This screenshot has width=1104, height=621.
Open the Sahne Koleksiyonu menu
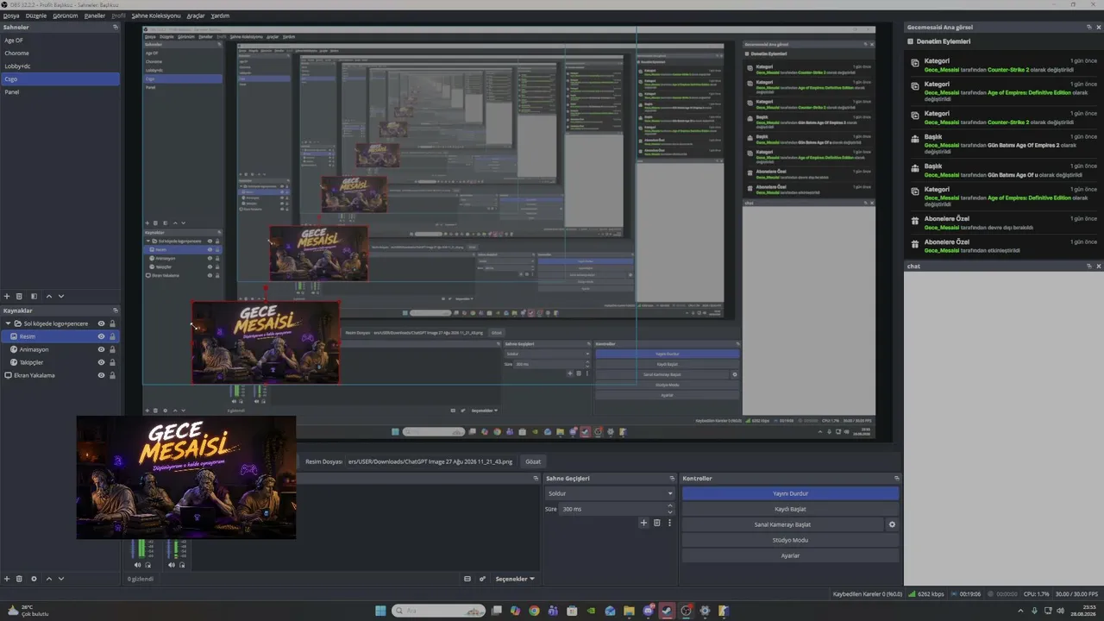[x=156, y=16]
